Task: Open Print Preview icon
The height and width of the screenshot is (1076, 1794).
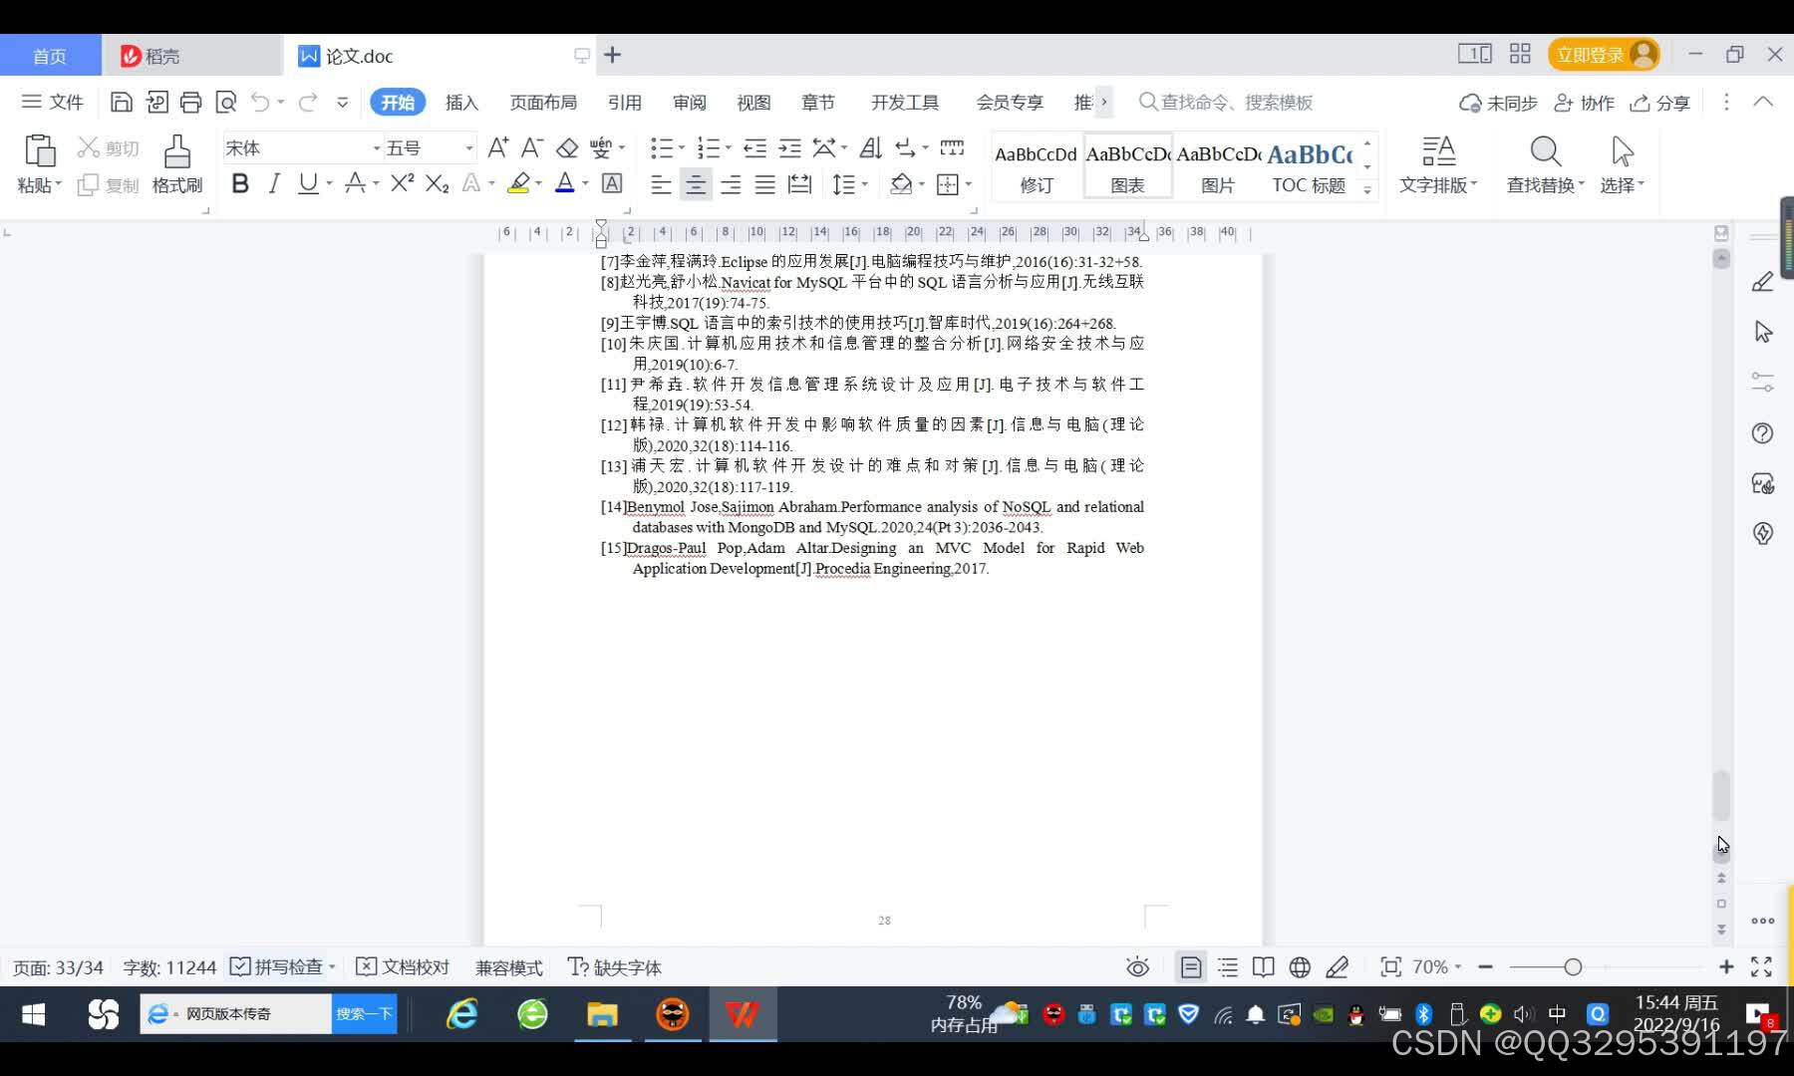Action: 226,102
